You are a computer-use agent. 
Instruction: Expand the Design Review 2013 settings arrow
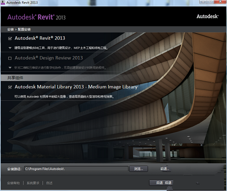point(10,68)
